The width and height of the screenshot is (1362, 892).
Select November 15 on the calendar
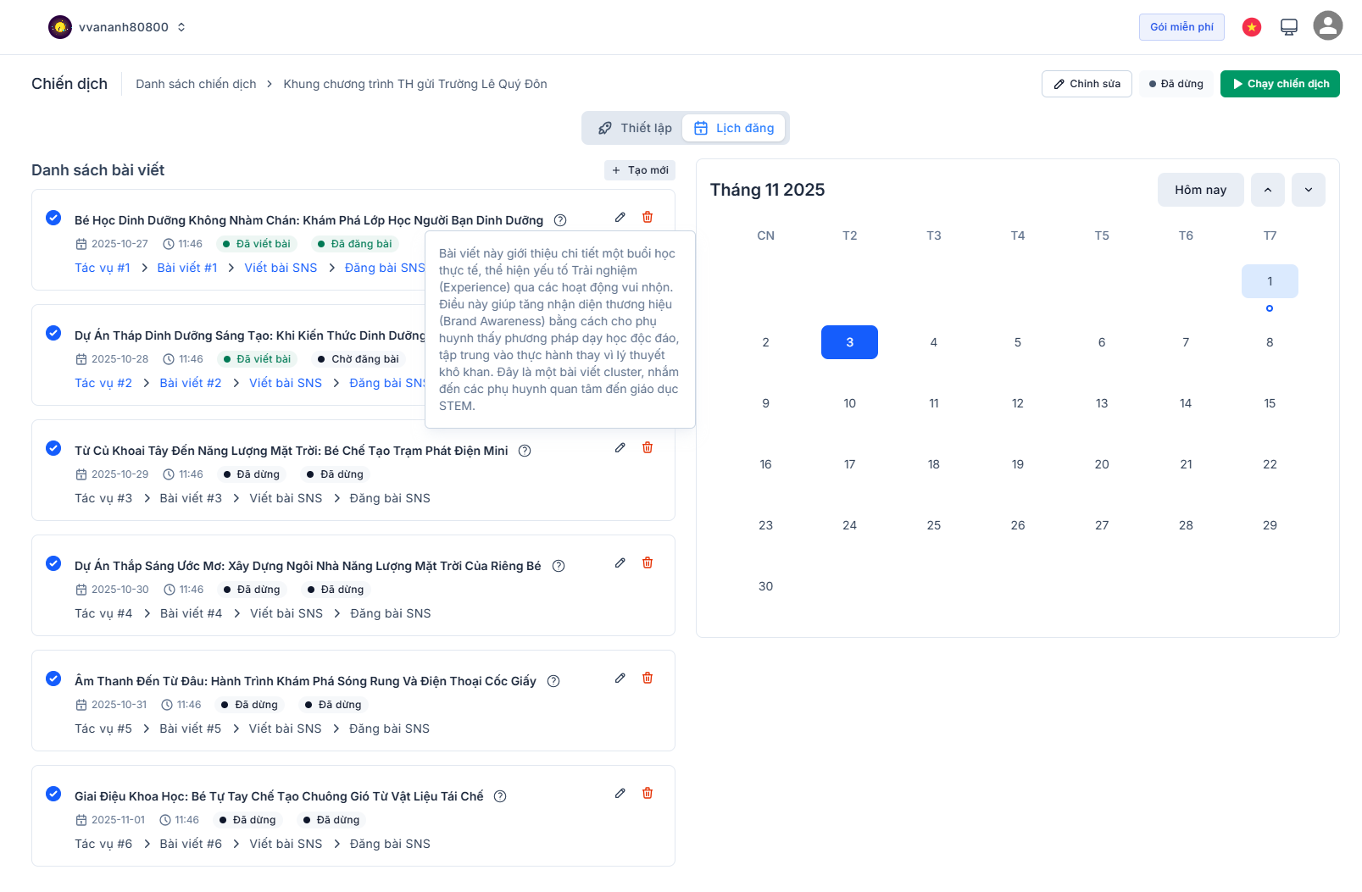click(1269, 403)
